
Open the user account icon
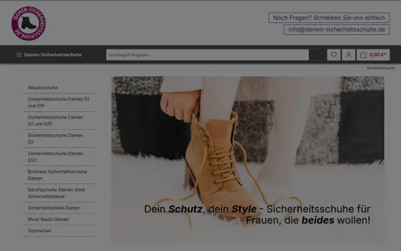click(x=349, y=55)
